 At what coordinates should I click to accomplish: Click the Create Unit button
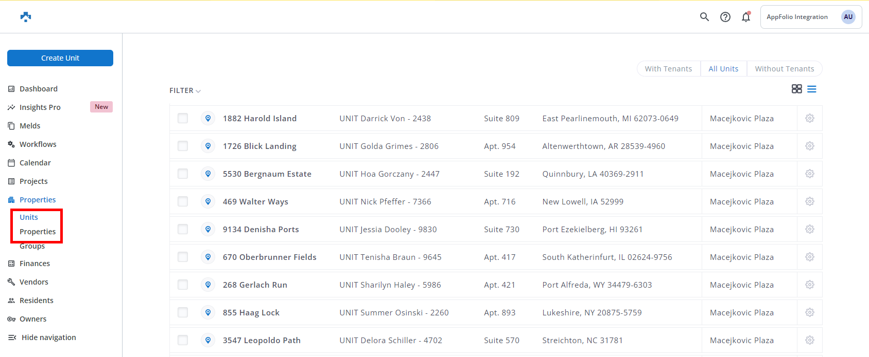click(x=60, y=58)
